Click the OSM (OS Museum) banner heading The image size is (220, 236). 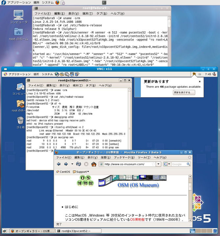[138, 185]
